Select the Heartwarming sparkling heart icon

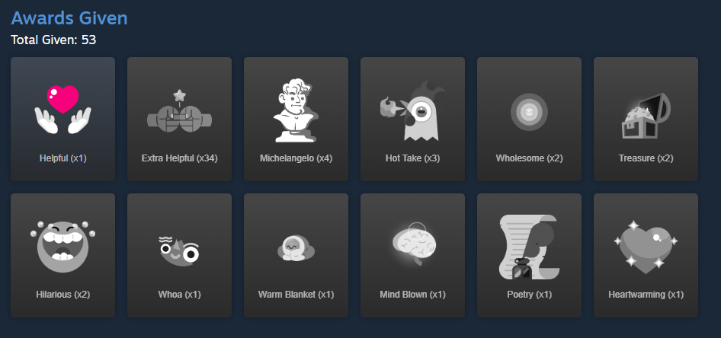tap(646, 247)
